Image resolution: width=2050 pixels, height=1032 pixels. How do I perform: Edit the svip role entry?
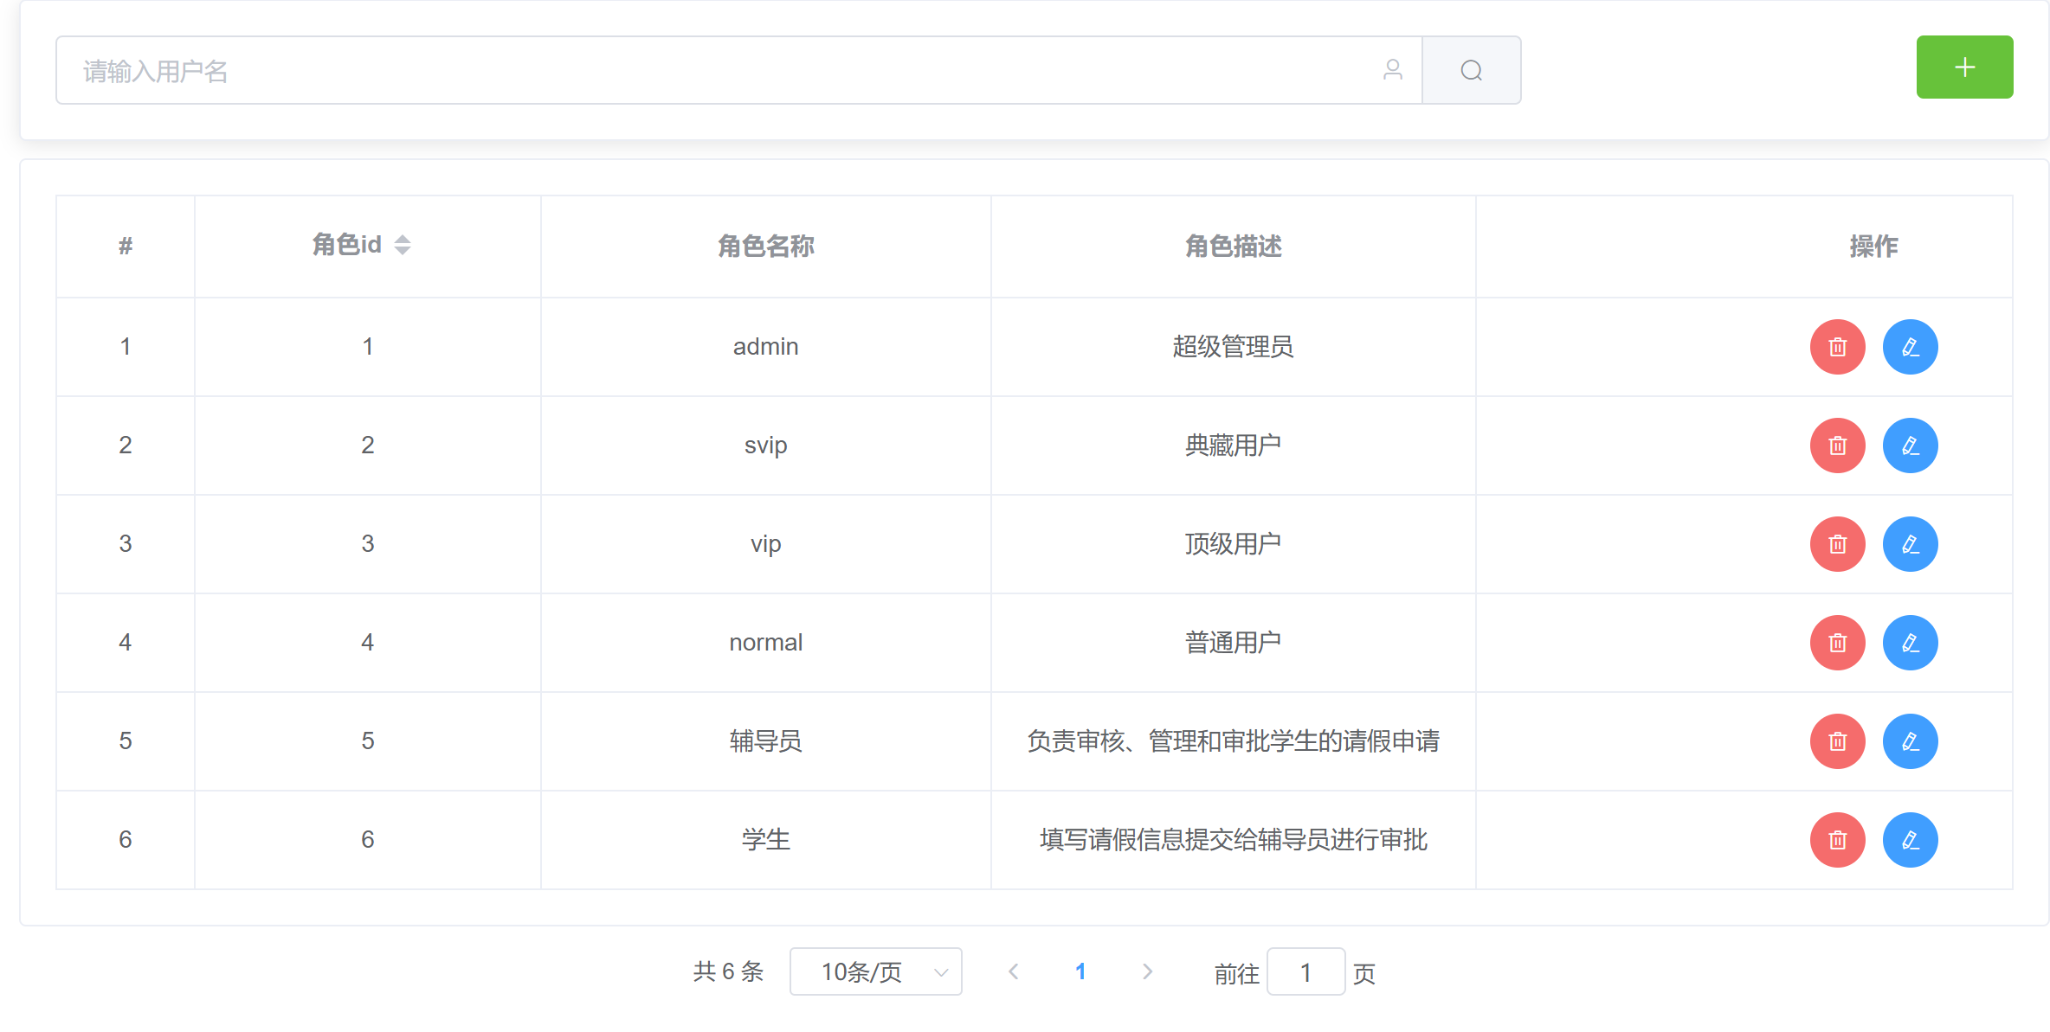click(1910, 445)
